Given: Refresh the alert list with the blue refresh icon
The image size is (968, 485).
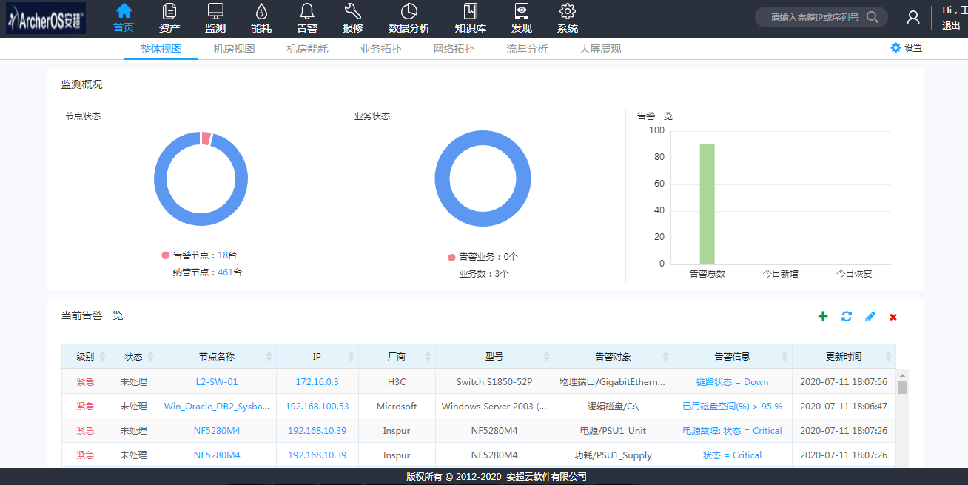Looking at the screenshot, I should [x=847, y=316].
